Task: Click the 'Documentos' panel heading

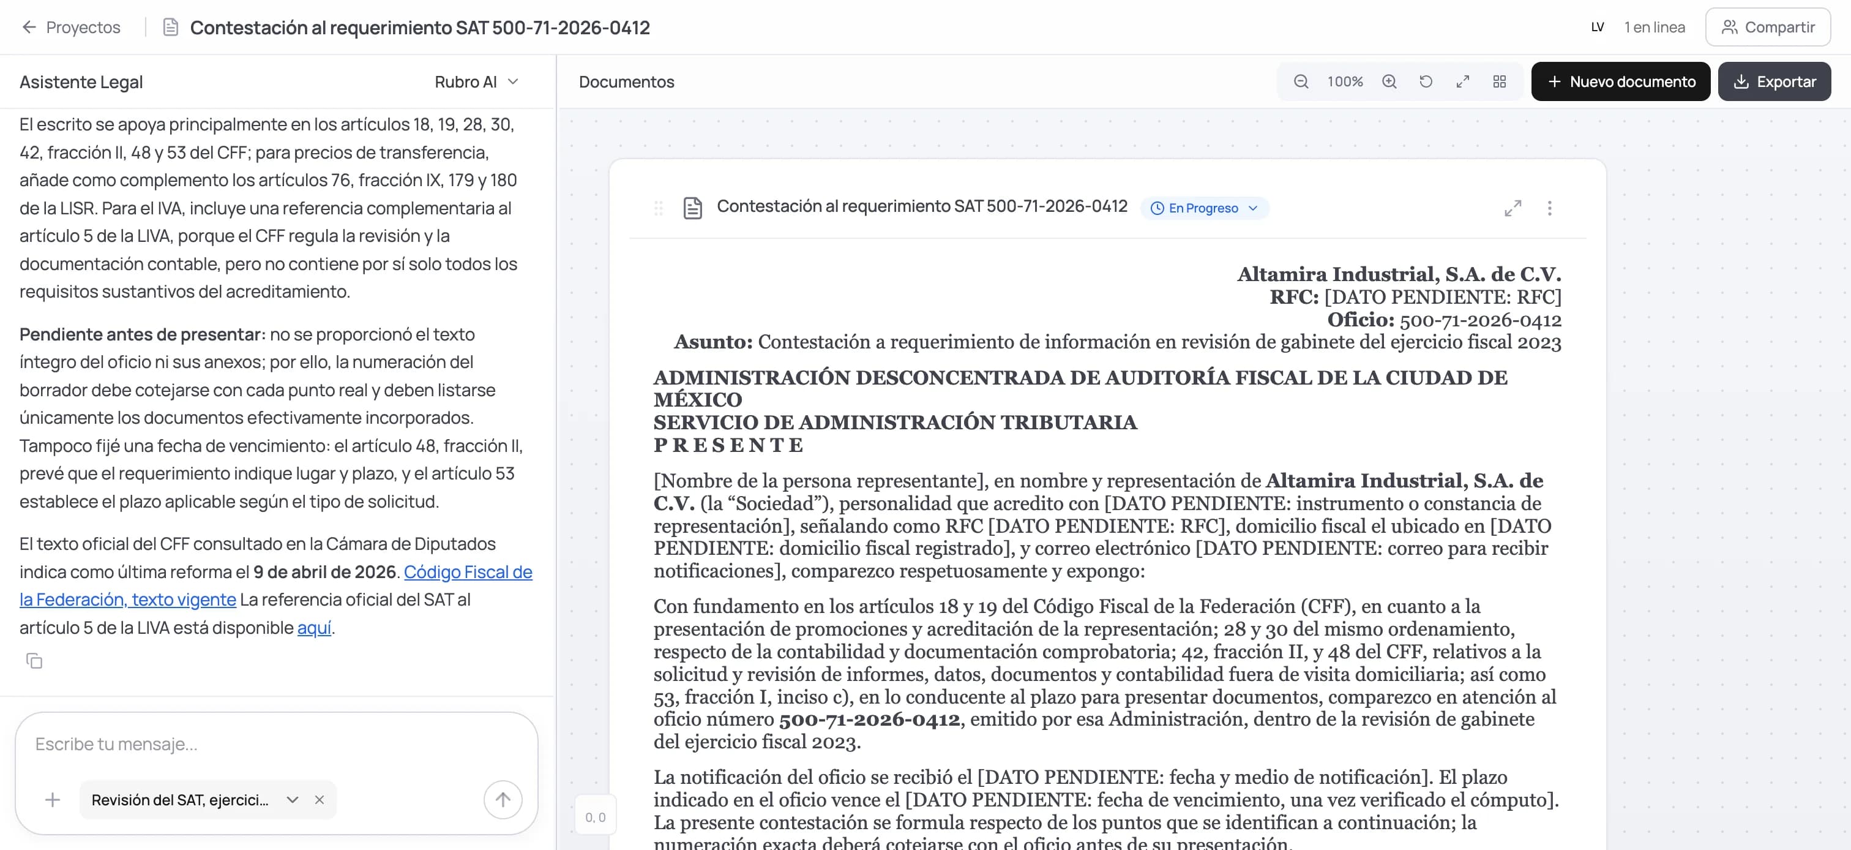Action: (627, 82)
